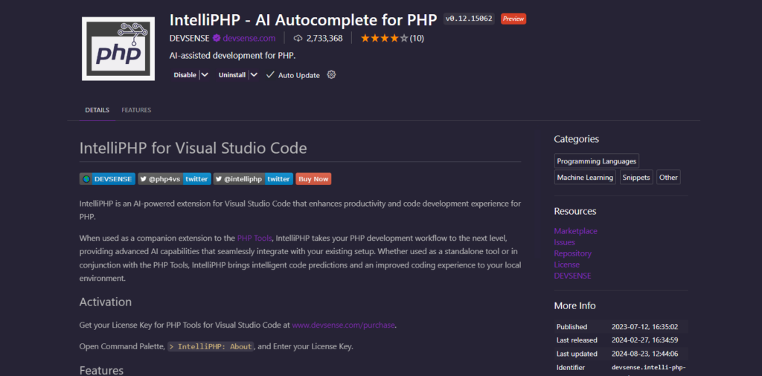Open the extension settings gear icon

[331, 75]
